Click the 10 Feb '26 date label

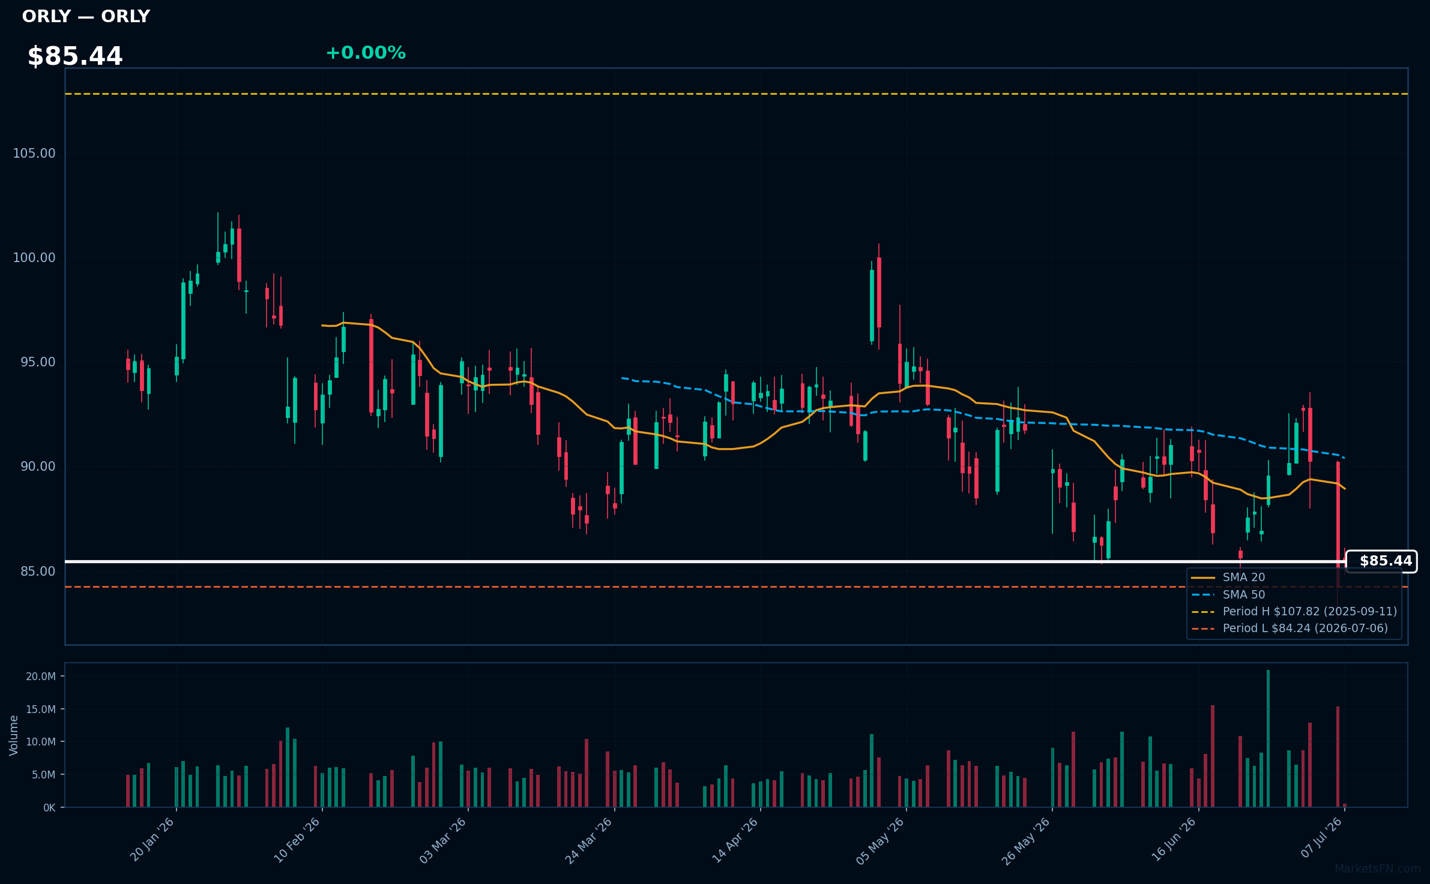coord(297,840)
